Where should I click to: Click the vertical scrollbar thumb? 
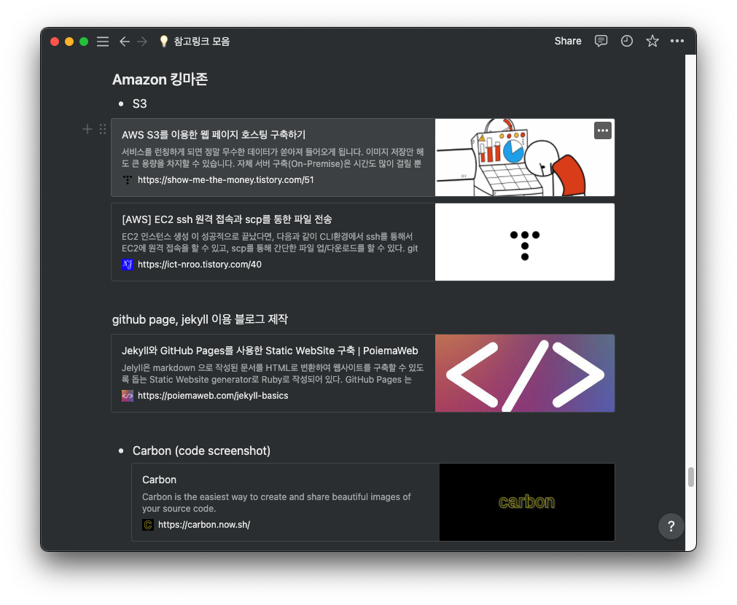tap(690, 477)
